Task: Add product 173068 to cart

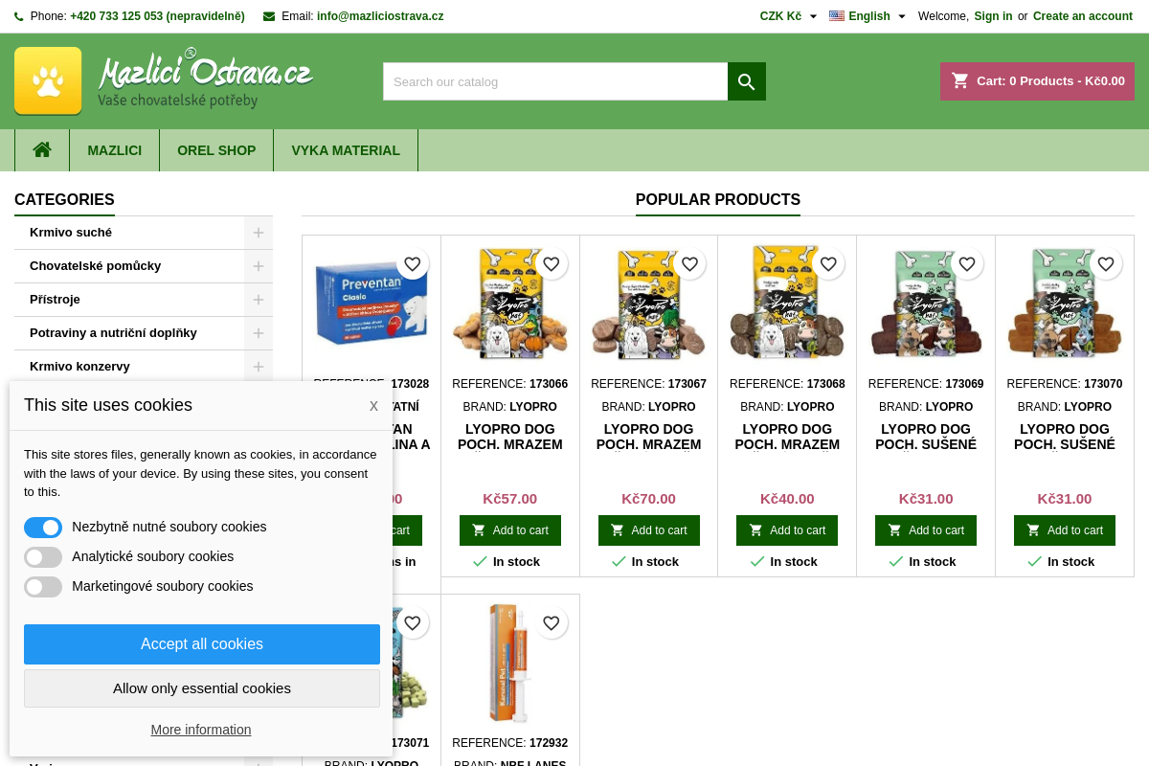Action: point(787,530)
